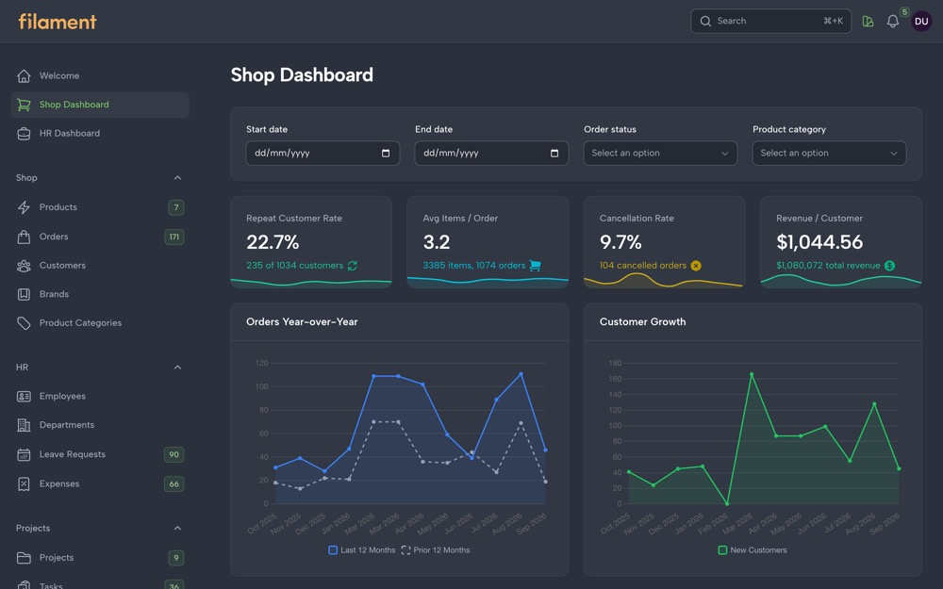Click the yellow X icon beside cancelled orders
943x589 pixels.
pyautogui.click(x=696, y=266)
